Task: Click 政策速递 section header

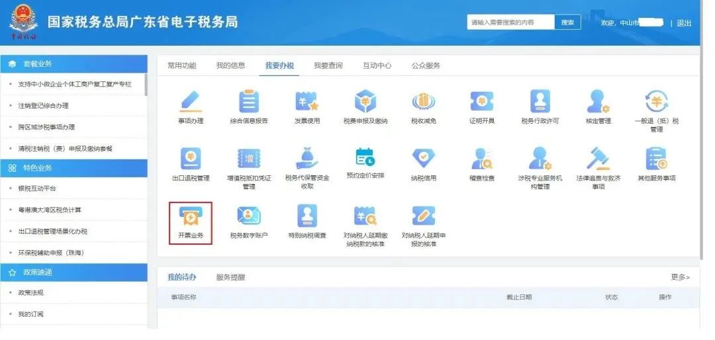Action: [74, 272]
